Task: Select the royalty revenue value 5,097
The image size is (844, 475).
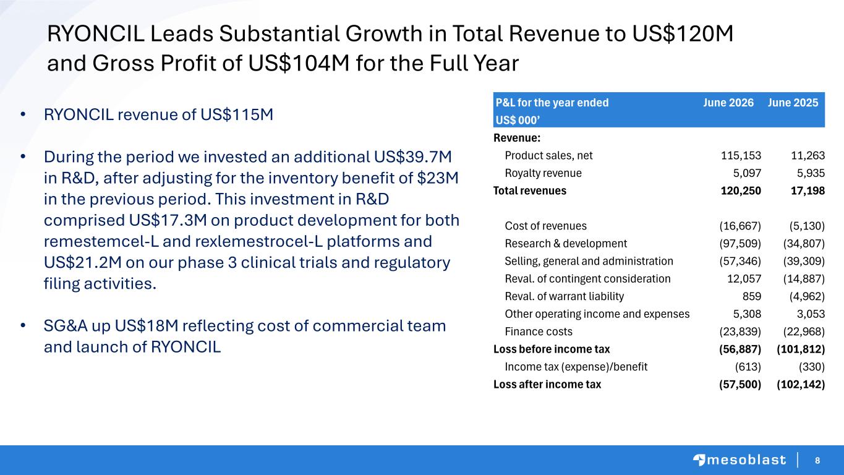Action: pos(746,173)
